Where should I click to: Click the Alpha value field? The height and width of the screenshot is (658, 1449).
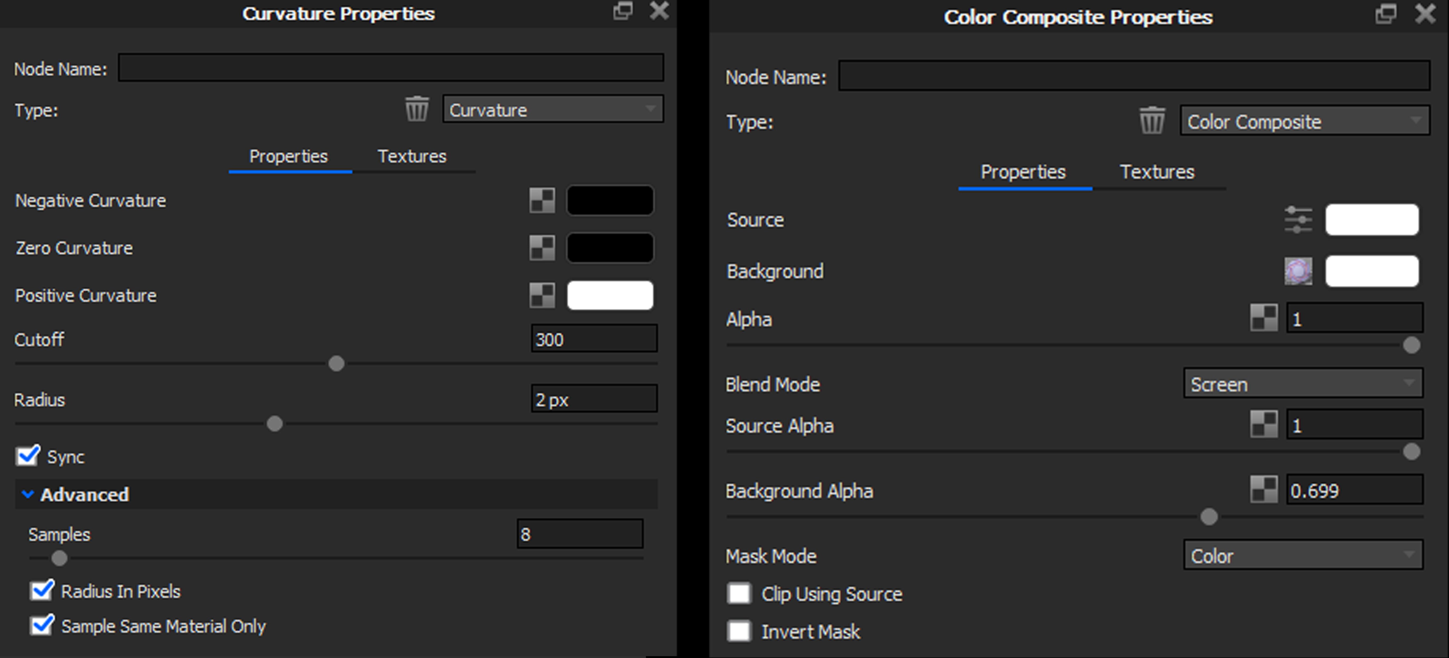pos(1355,318)
